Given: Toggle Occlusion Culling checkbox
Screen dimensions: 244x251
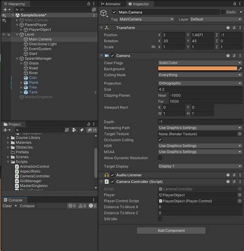Looking at the screenshot, I should pos(160,140).
